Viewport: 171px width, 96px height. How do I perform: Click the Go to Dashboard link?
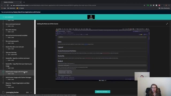tap(8, 17)
